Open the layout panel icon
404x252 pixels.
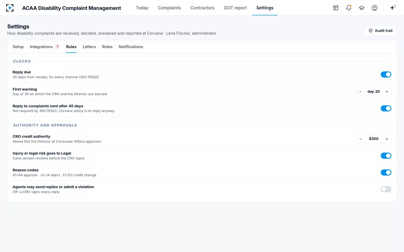tap(336, 8)
